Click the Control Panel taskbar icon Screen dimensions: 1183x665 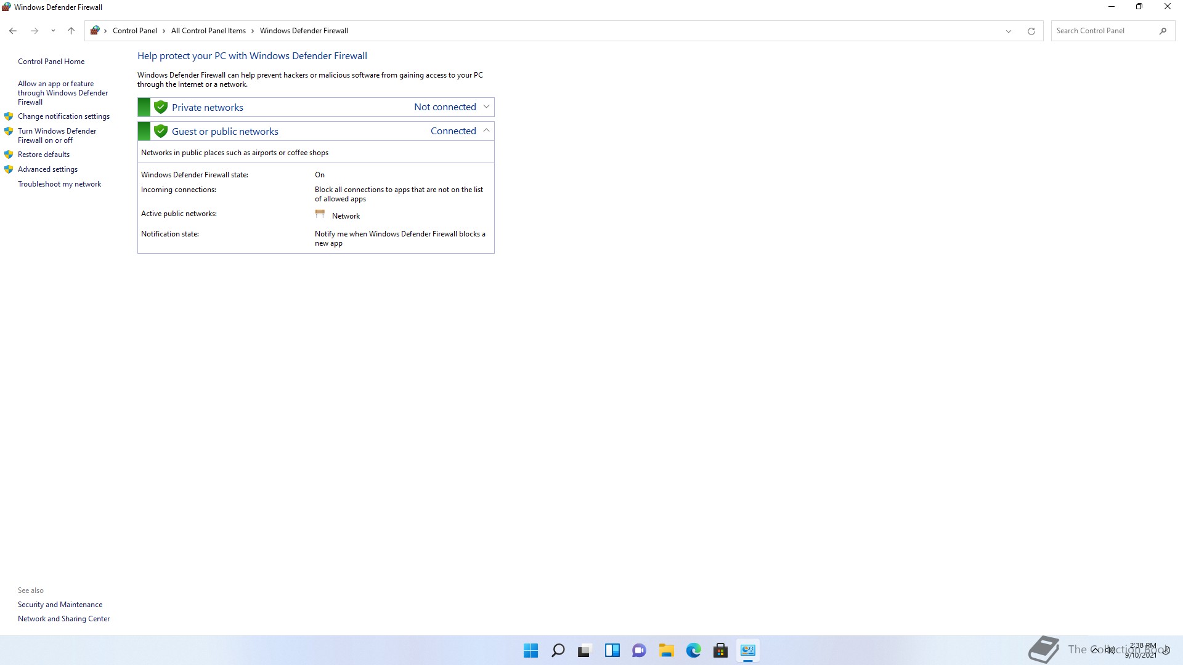[747, 651]
